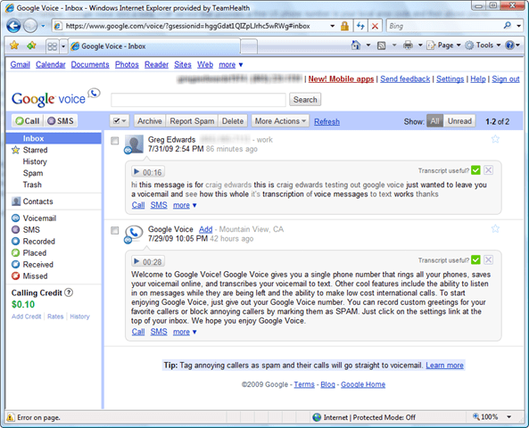Show only Unread messages
The image size is (529, 428).
point(459,121)
